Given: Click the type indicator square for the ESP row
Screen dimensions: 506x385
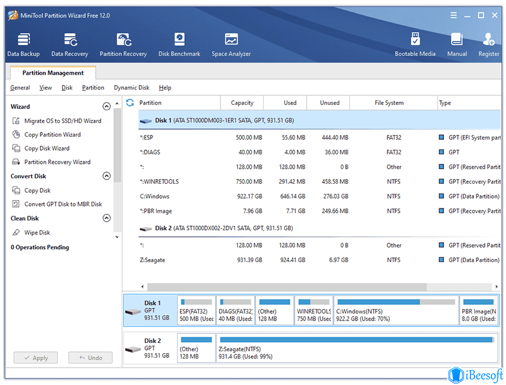Looking at the screenshot, I should click(441, 137).
